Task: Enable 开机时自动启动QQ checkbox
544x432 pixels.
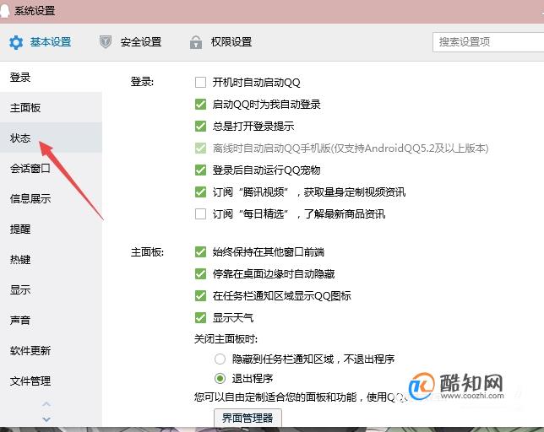Action: click(x=200, y=83)
